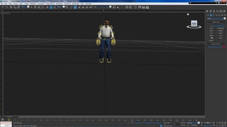Toggle the 3D Snaps icon

coord(79,7)
